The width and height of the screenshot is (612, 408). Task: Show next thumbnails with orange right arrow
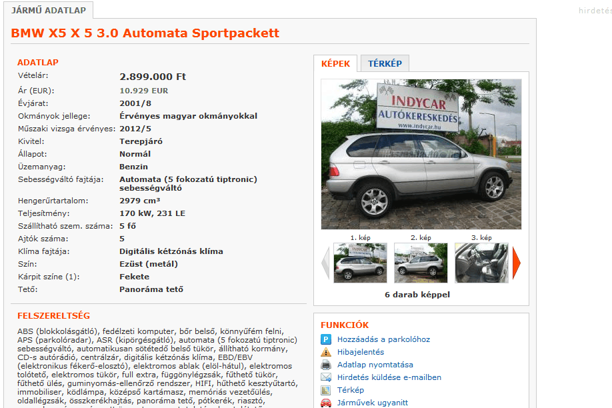click(x=517, y=263)
